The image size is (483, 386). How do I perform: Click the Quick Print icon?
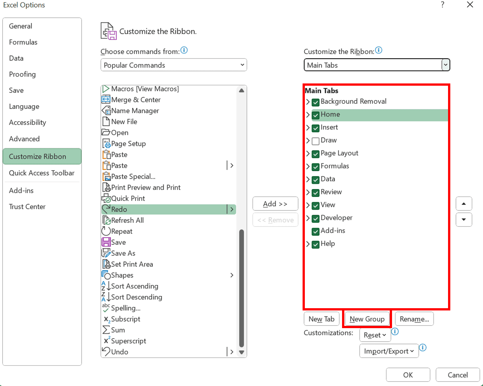pos(106,198)
